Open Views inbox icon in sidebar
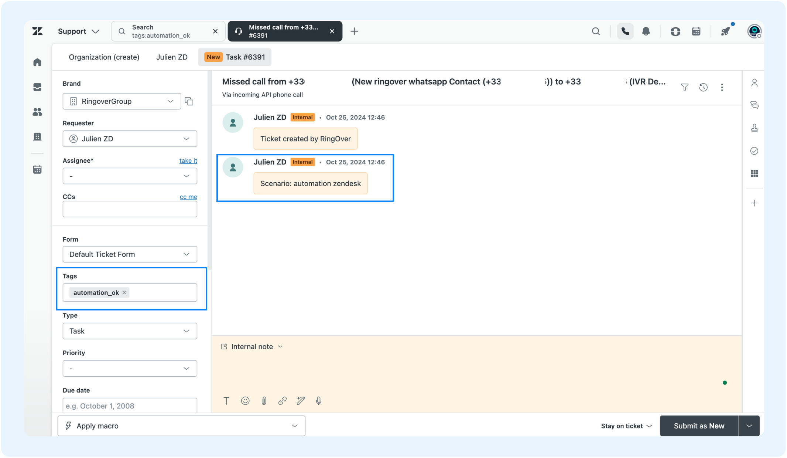Viewport: 787px width, 458px height. (x=37, y=87)
